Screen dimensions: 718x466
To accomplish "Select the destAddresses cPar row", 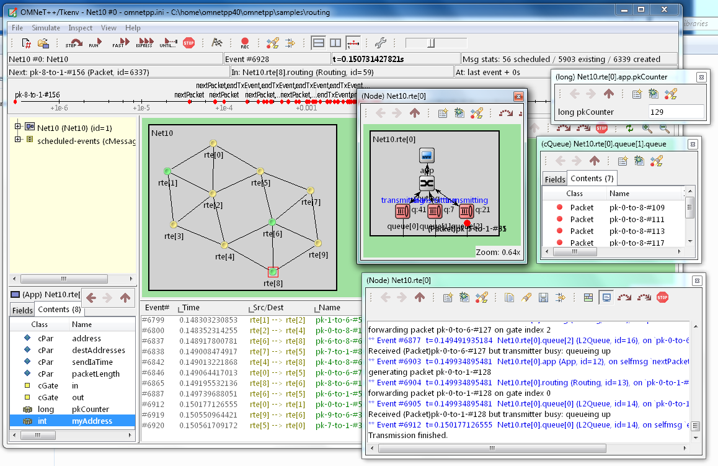I will pyautogui.click(x=73, y=350).
